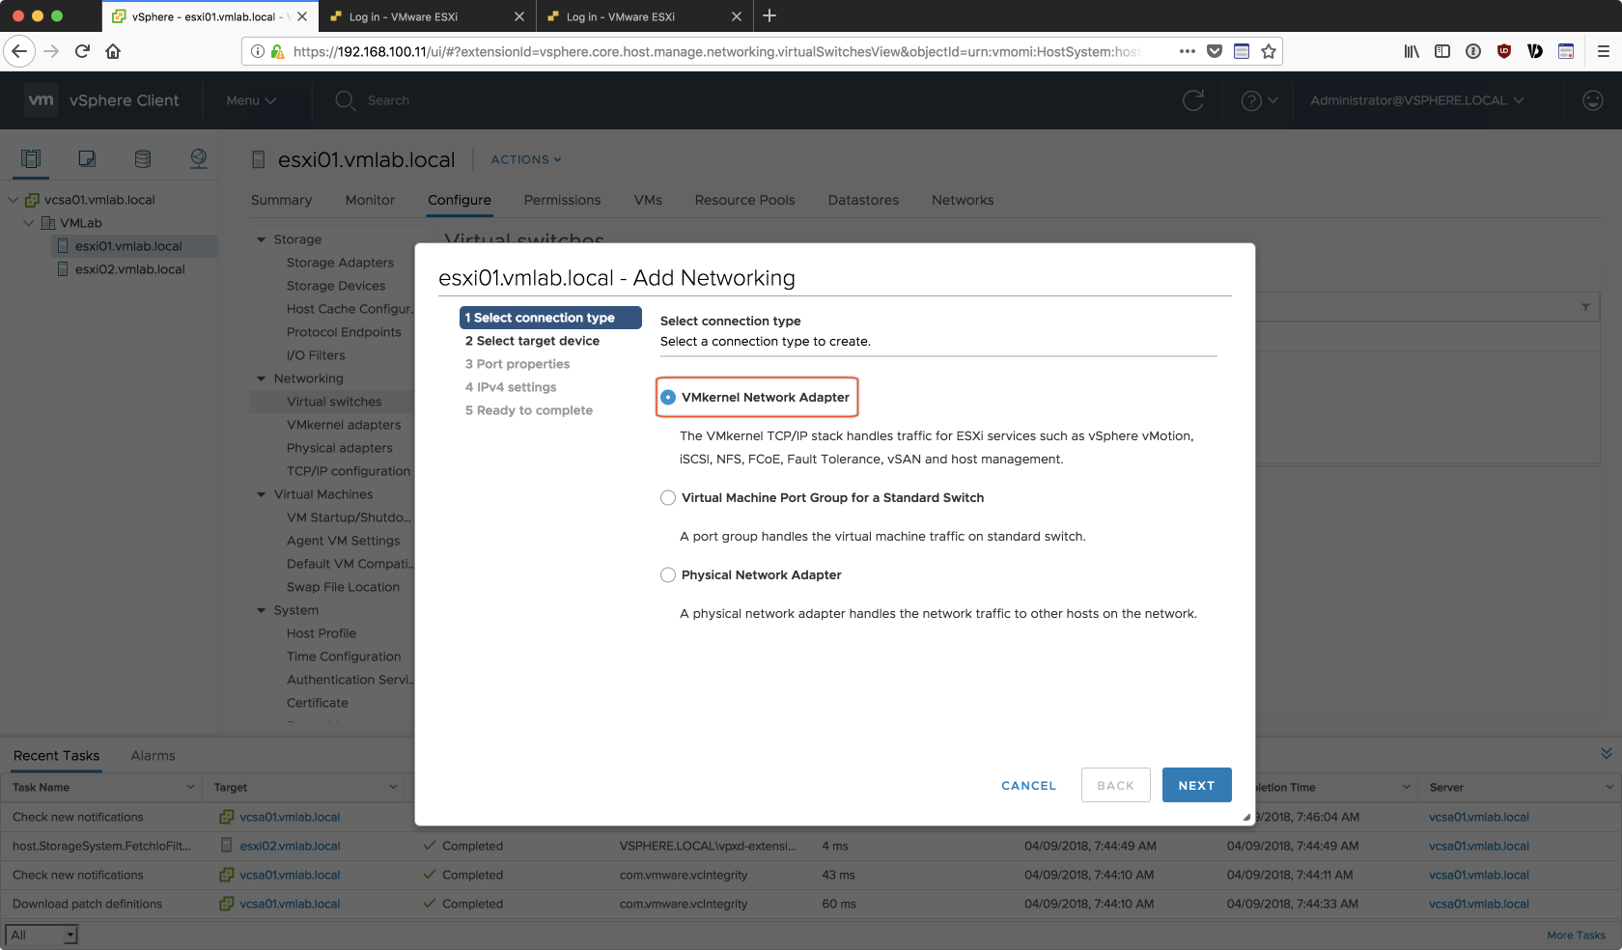This screenshot has height=950, width=1622.
Task: Collapse the vcsa01.vmlab.local tree node
Action: [14, 200]
